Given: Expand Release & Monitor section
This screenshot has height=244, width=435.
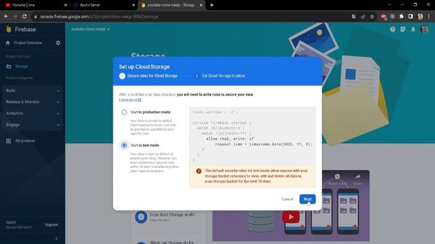Looking at the screenshot, I should click(x=33, y=102).
